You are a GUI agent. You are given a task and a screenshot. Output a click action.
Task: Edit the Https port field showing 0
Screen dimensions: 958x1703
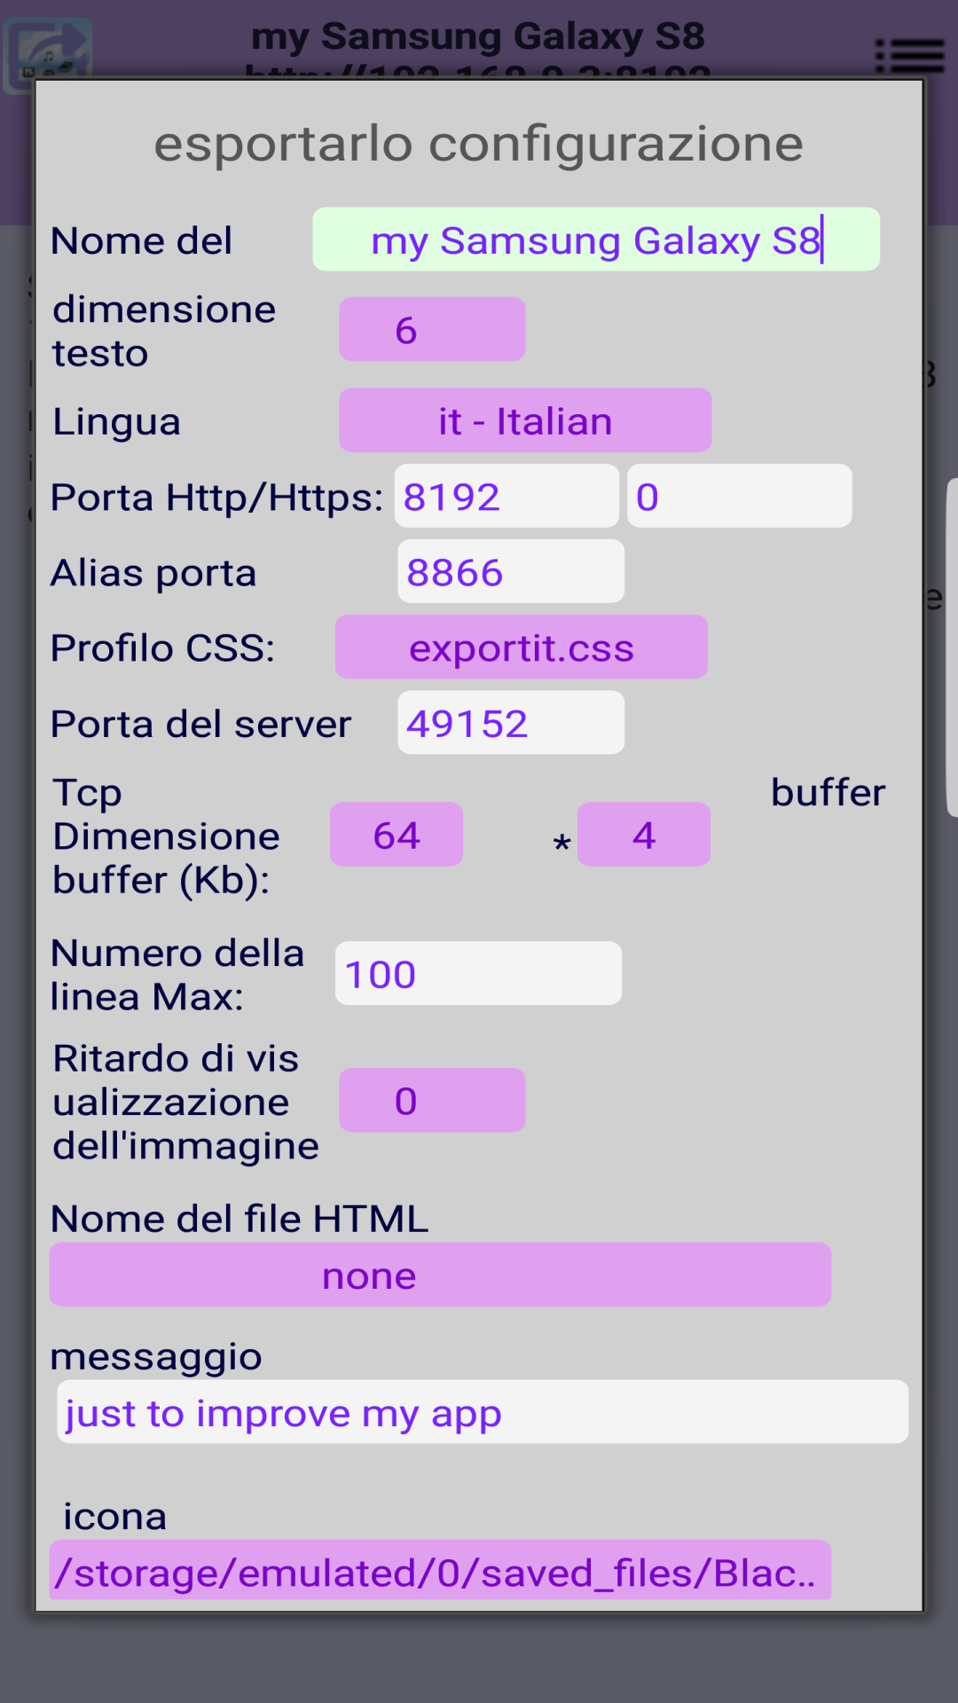740,496
